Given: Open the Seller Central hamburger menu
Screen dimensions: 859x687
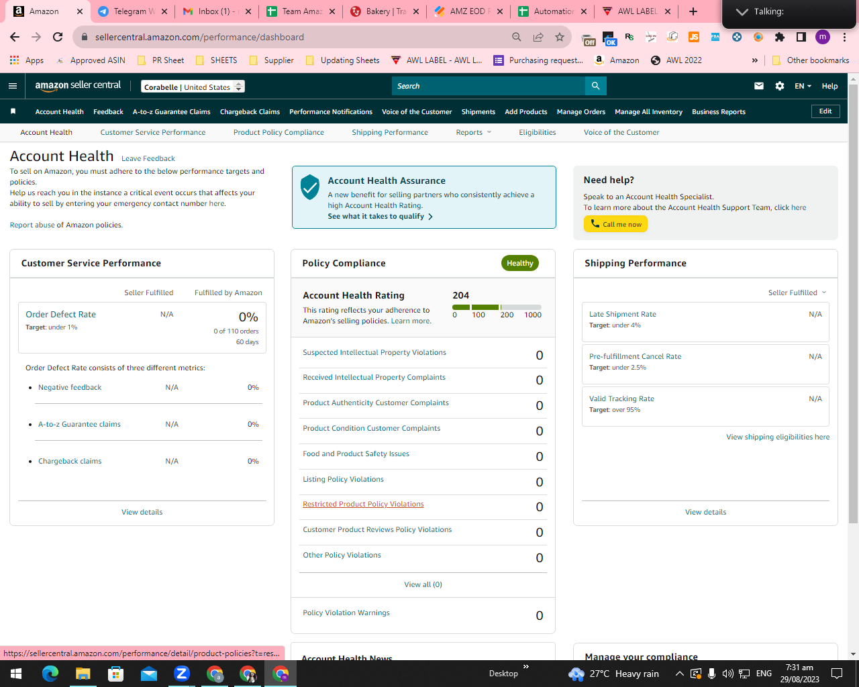Looking at the screenshot, I should pyautogui.click(x=13, y=86).
